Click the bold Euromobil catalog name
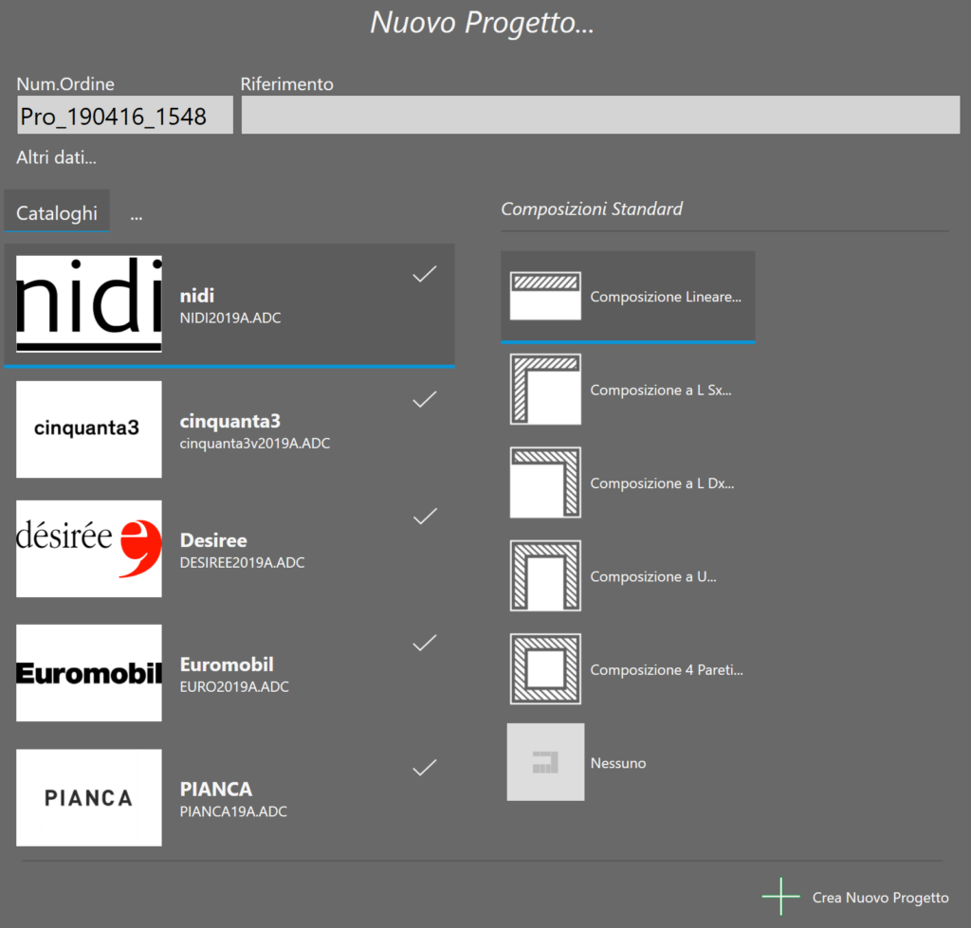The width and height of the screenshot is (971, 928). pos(227,664)
